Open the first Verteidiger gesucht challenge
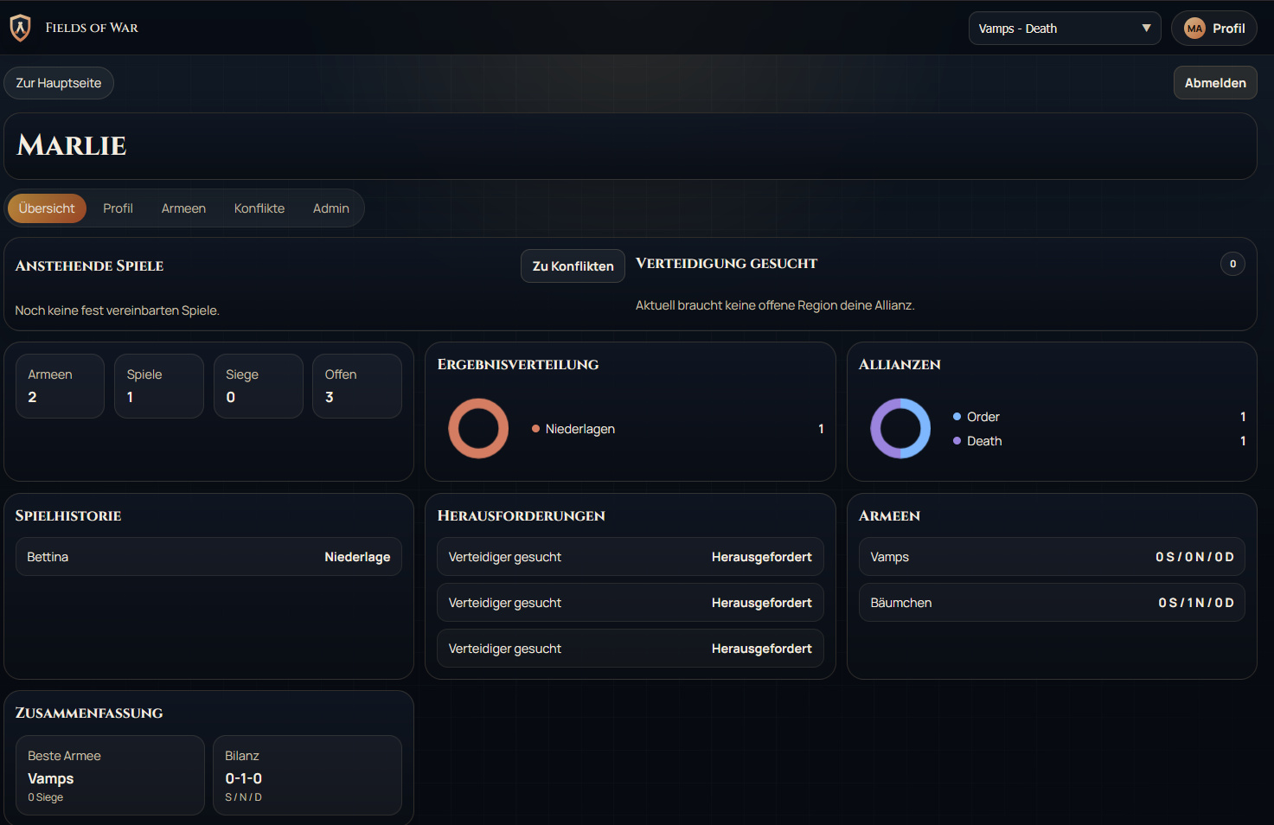This screenshot has width=1274, height=825. click(x=630, y=557)
